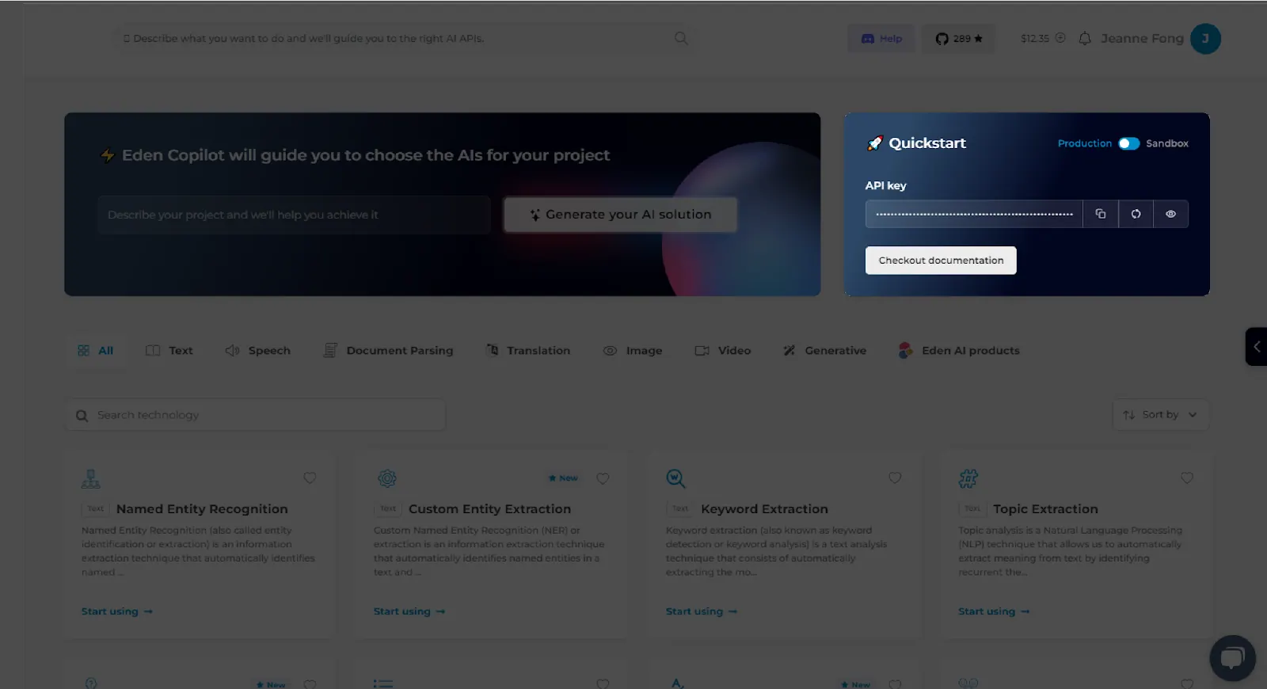This screenshot has width=1267, height=689.
Task: Open the notification bell icon
Action: (x=1085, y=38)
